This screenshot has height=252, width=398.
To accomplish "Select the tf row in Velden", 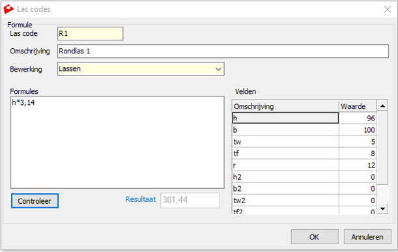I will (304, 153).
